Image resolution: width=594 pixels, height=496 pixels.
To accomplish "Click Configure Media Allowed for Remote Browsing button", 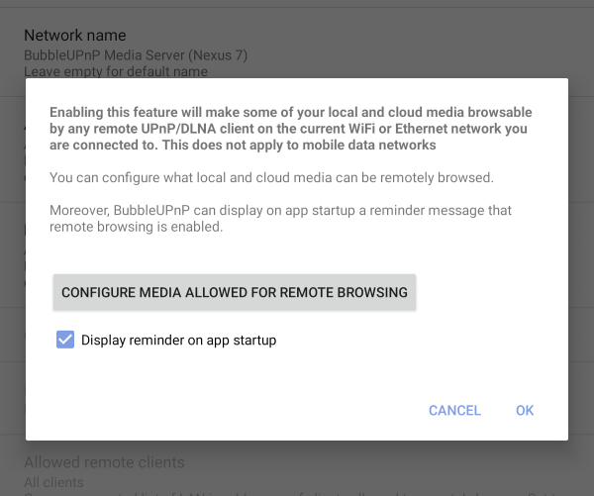I will 235,292.
